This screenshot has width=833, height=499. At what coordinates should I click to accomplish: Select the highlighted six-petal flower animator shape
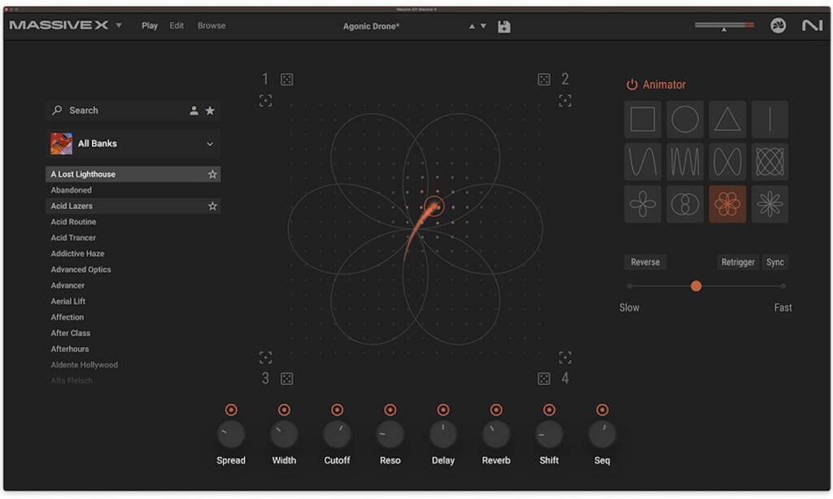click(727, 204)
